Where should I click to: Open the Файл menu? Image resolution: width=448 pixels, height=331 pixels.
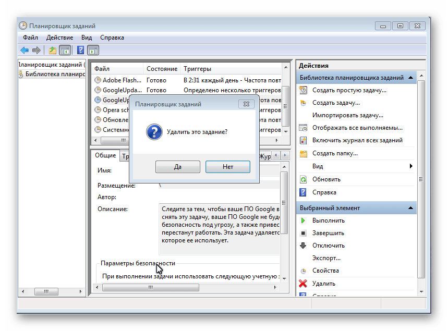click(30, 38)
